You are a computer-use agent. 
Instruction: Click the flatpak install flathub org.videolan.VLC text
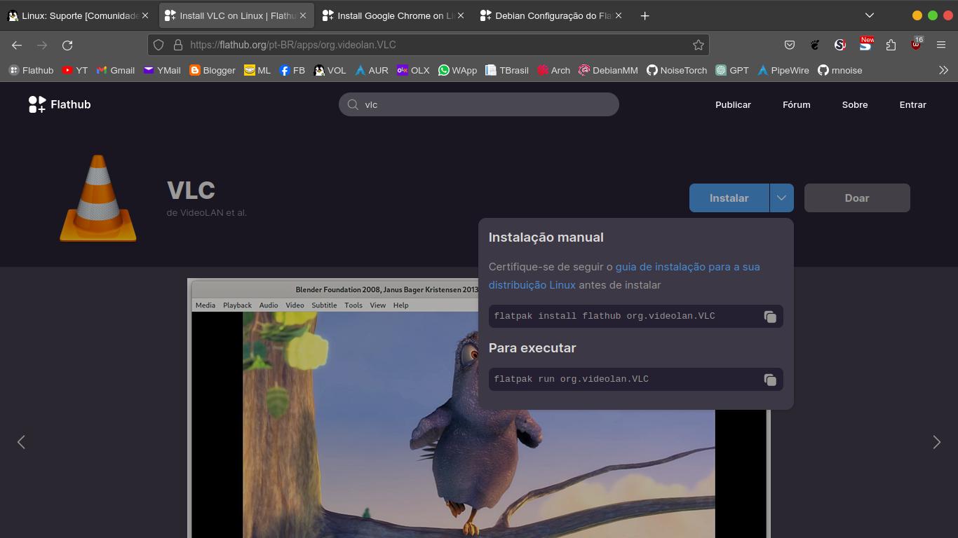(605, 316)
